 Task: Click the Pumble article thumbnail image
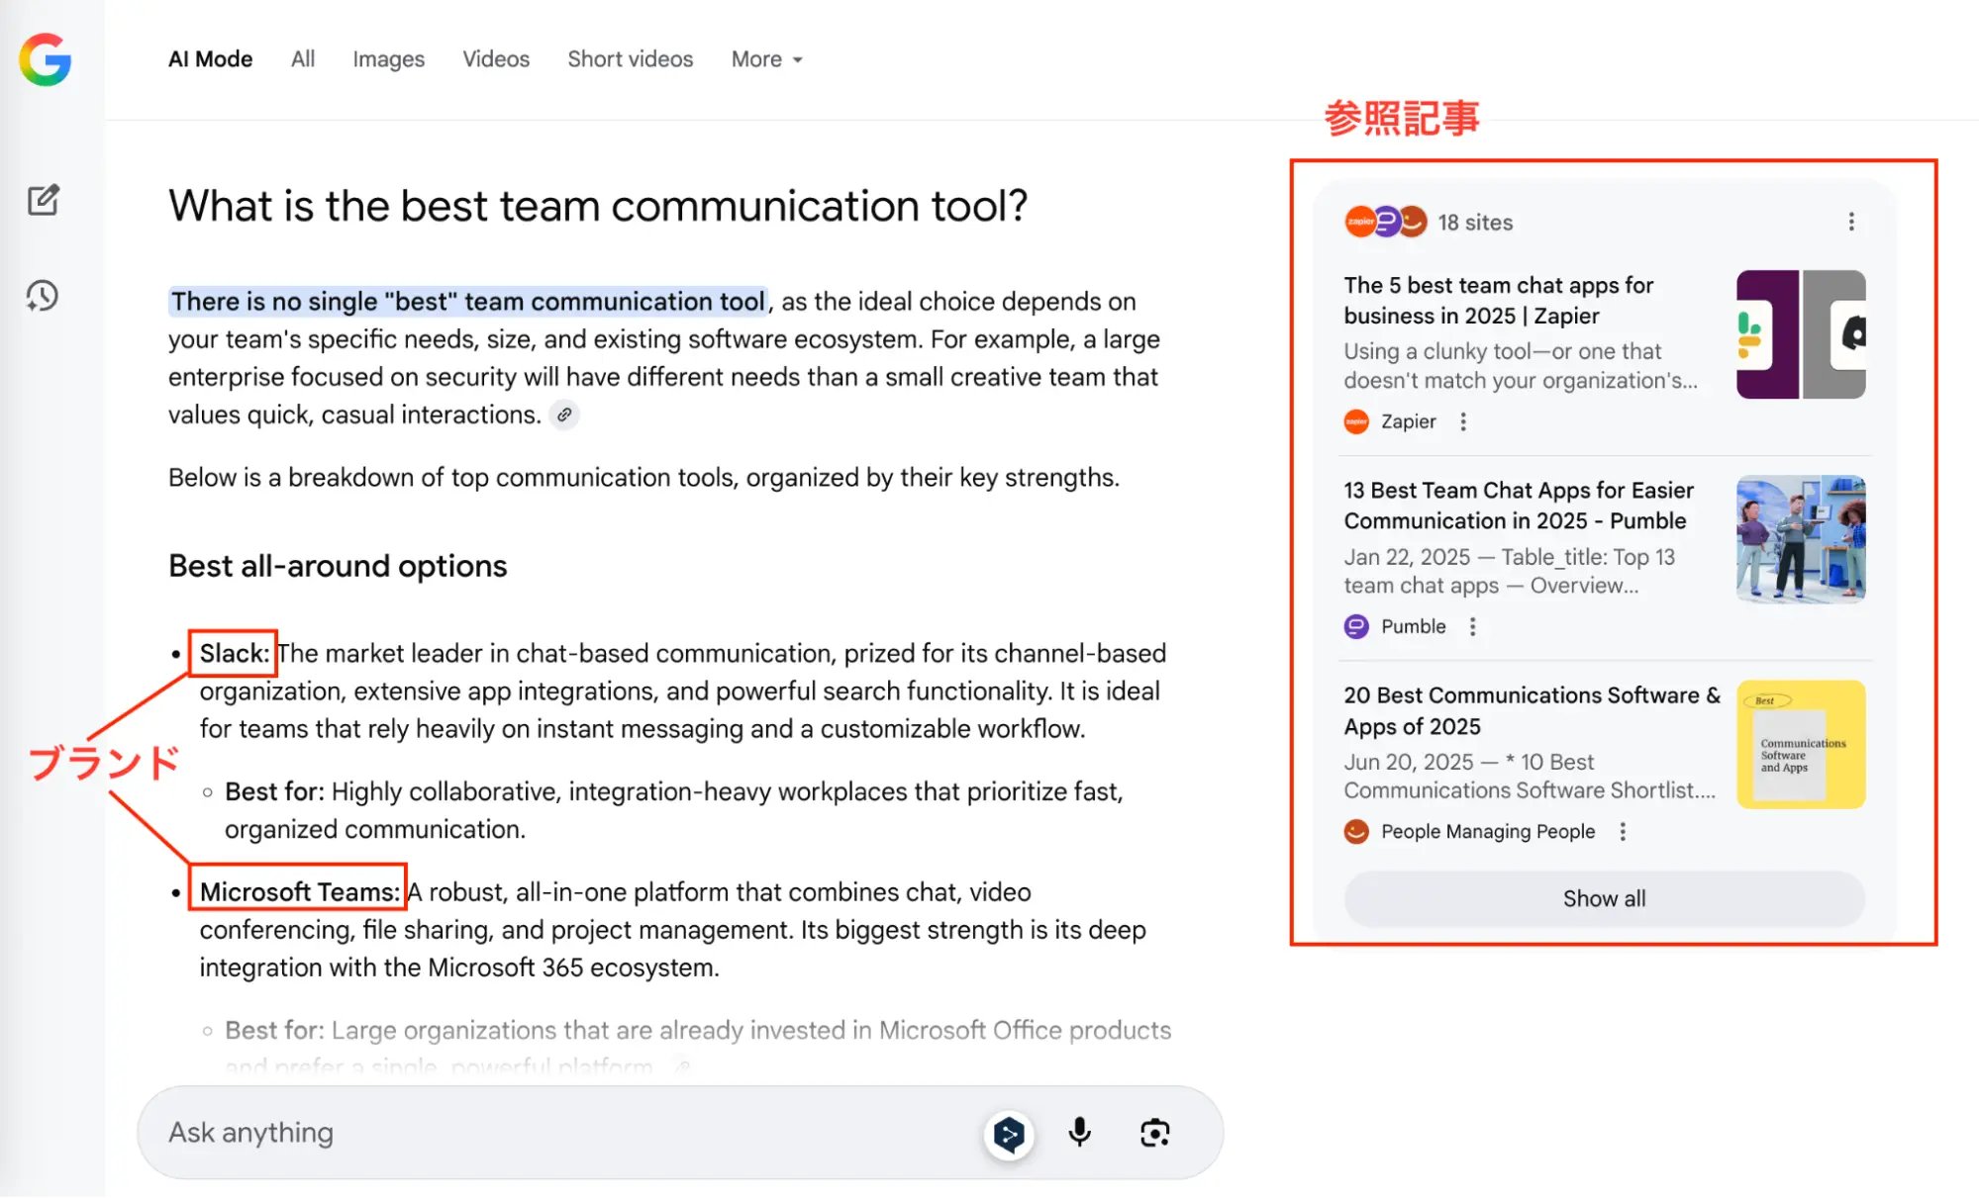(1801, 539)
